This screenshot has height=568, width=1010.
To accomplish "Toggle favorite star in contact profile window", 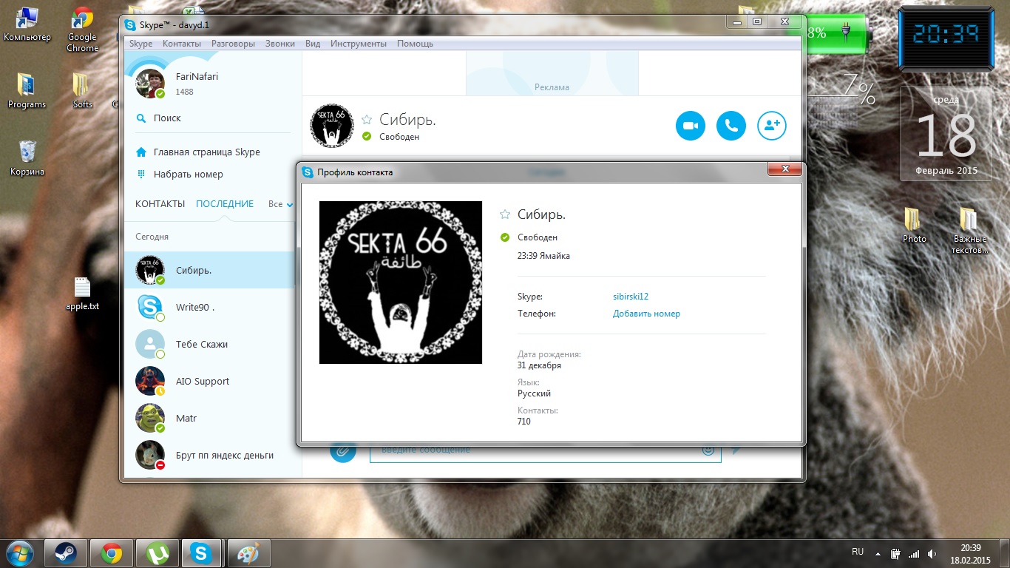I will [x=505, y=214].
